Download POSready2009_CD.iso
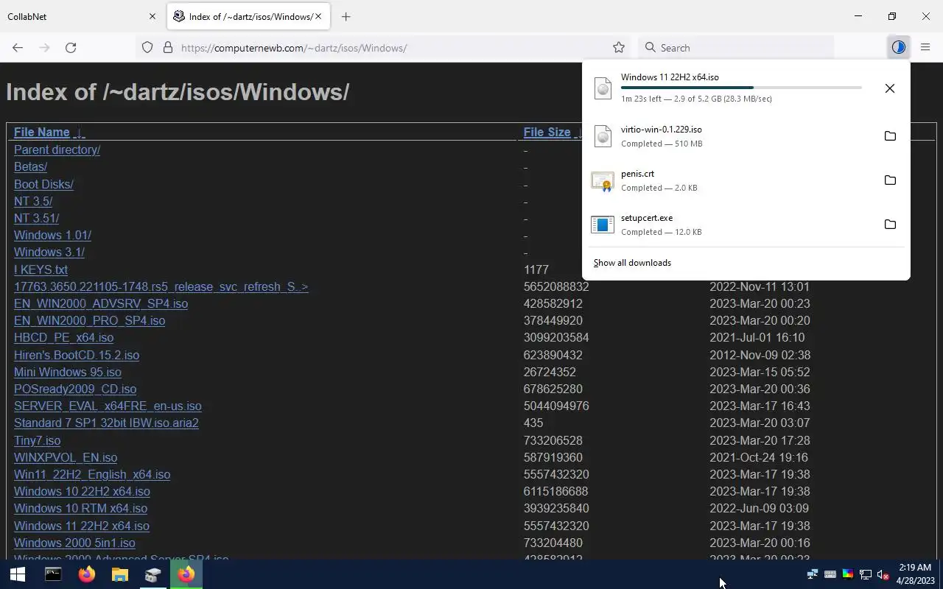Screen dimensions: 943x589 [x=75, y=389]
